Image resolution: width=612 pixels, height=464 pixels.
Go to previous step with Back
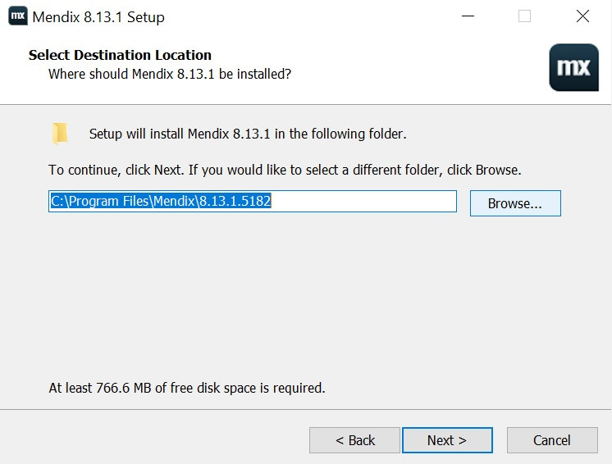click(x=354, y=440)
